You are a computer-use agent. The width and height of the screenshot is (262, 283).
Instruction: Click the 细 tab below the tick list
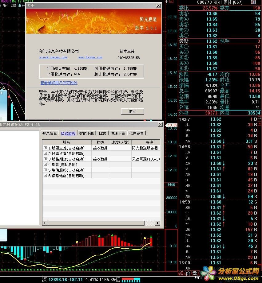181,273
